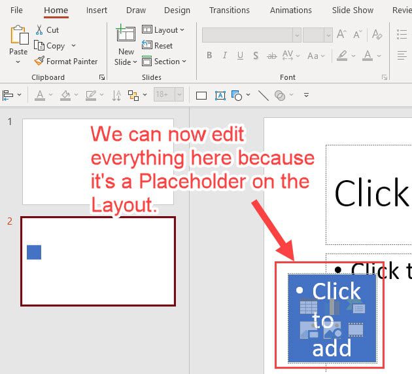The width and height of the screenshot is (412, 374).
Task: Toggle text Shadow
Action: click(x=256, y=56)
